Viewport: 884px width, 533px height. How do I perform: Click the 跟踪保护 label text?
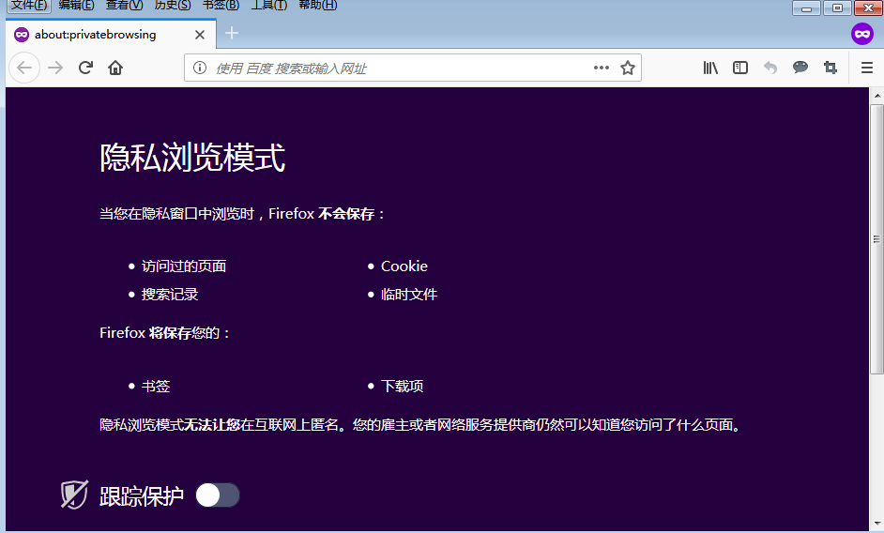[x=142, y=496]
